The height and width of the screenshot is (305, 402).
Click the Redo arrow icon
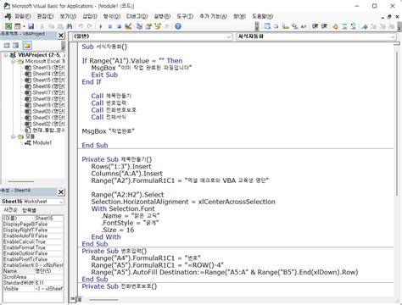point(90,26)
